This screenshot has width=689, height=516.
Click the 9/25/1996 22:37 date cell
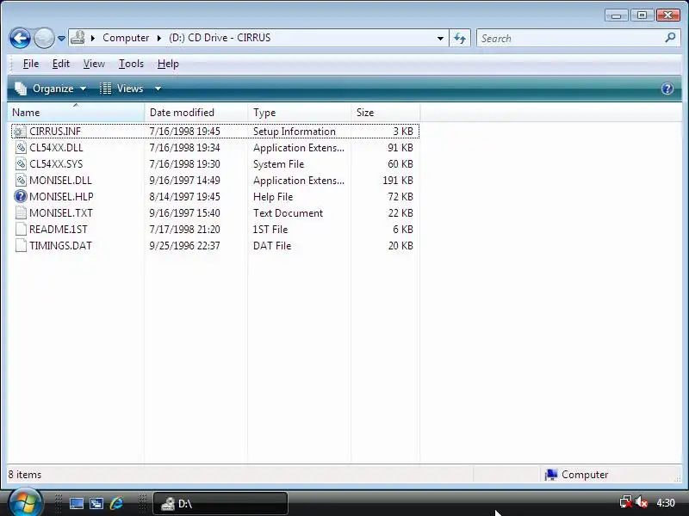tap(184, 245)
